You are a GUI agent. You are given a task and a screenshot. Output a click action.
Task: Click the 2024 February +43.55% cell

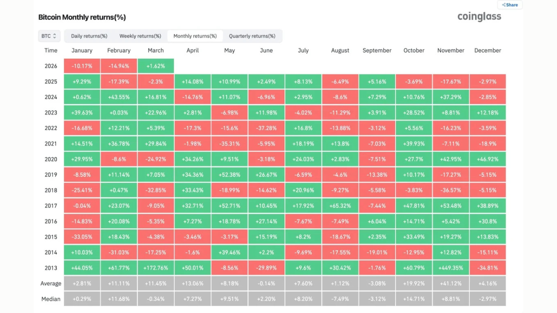click(119, 97)
